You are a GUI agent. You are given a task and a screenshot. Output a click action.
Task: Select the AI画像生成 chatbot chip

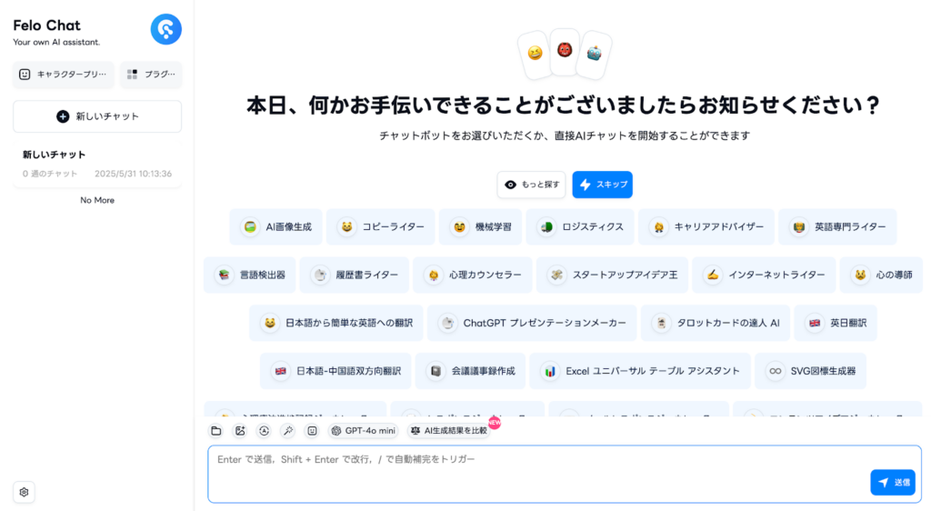(276, 226)
